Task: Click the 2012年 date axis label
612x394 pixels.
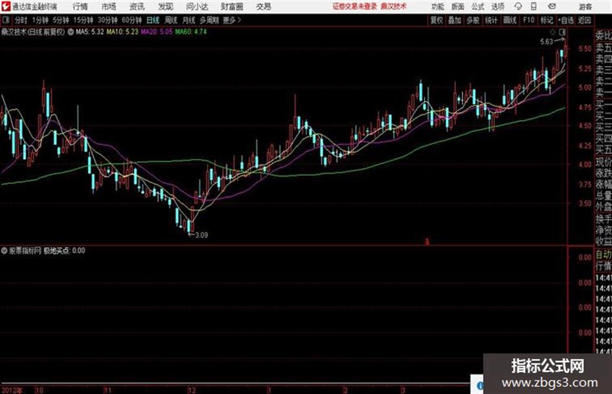Action: 12,390
